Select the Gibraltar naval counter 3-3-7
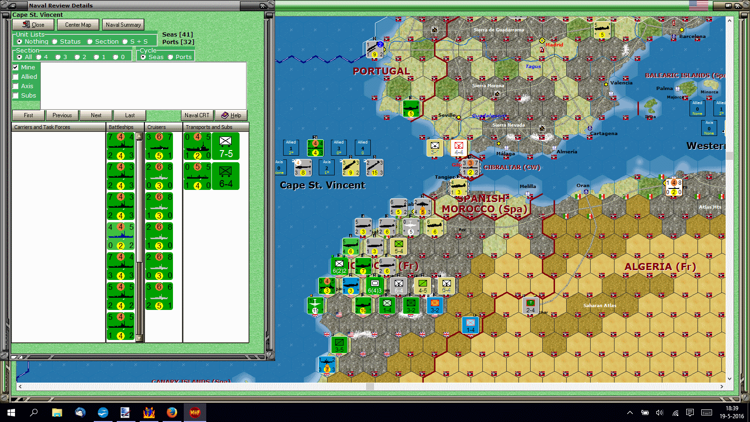 (470, 167)
